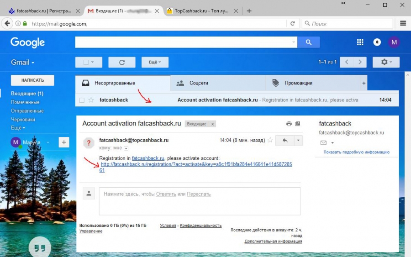Viewport: 411px width, 257px height.
Task: Open the more-actions arrow beside Reply
Action: pos(298,141)
